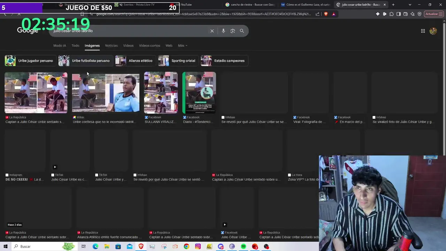
Task: Open the 'En marco del p...' Facebook result
Action: 350,122
